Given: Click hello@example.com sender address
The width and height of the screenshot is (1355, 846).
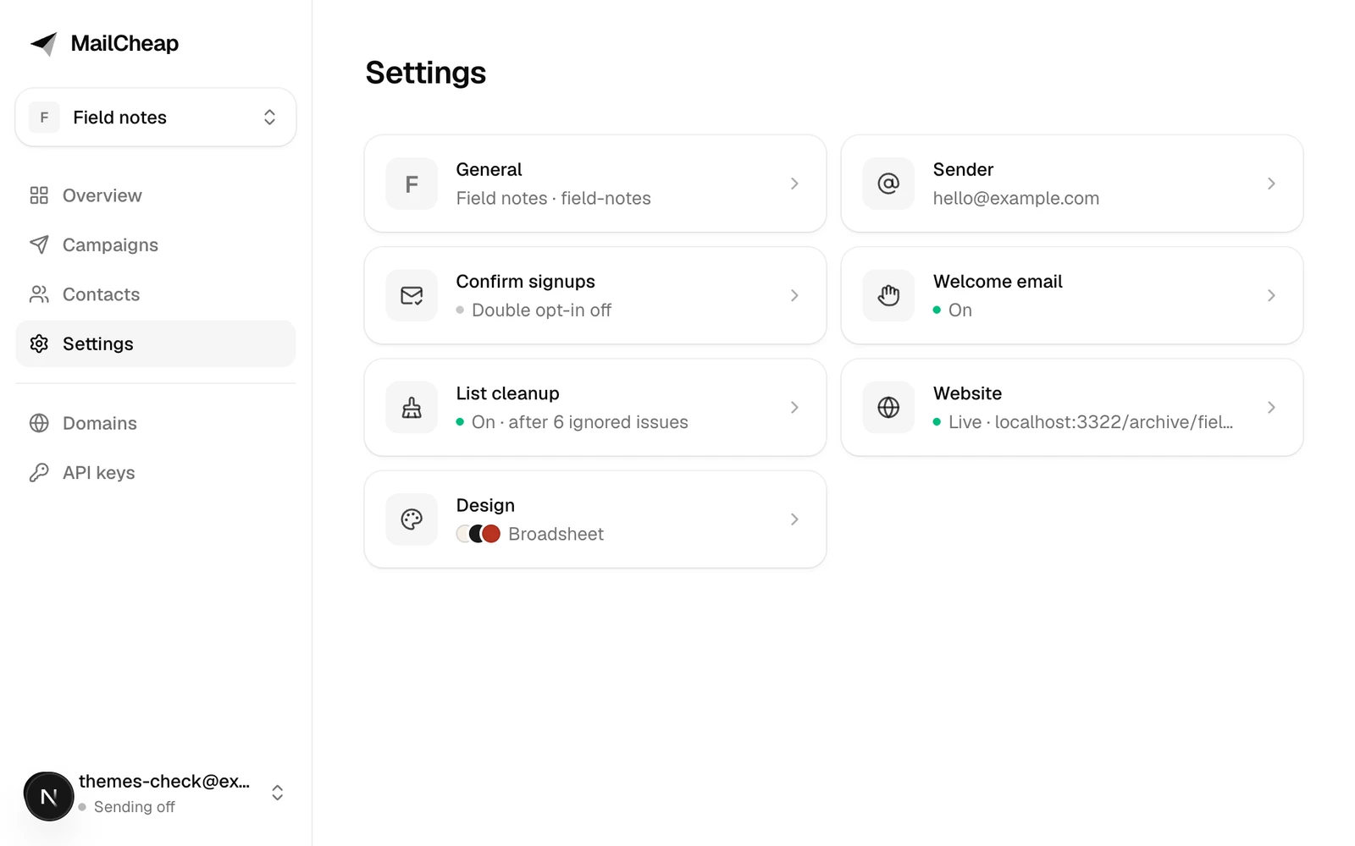Looking at the screenshot, I should click(1015, 198).
